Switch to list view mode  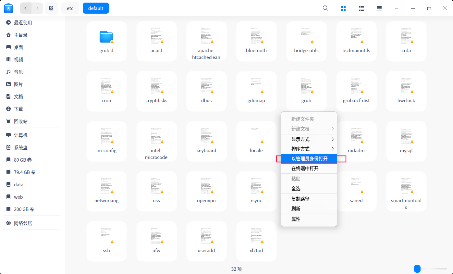(361, 8)
